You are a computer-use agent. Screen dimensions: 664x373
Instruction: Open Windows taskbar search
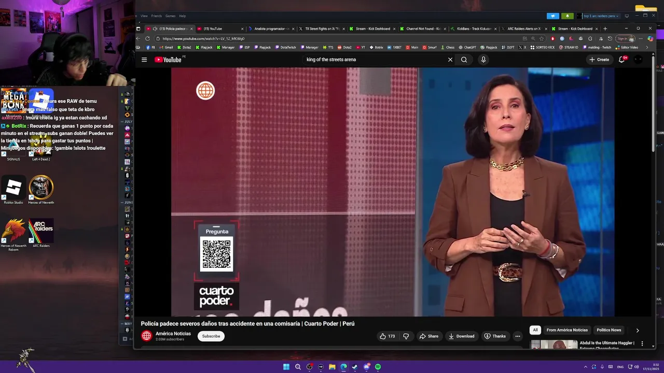pos(298,367)
